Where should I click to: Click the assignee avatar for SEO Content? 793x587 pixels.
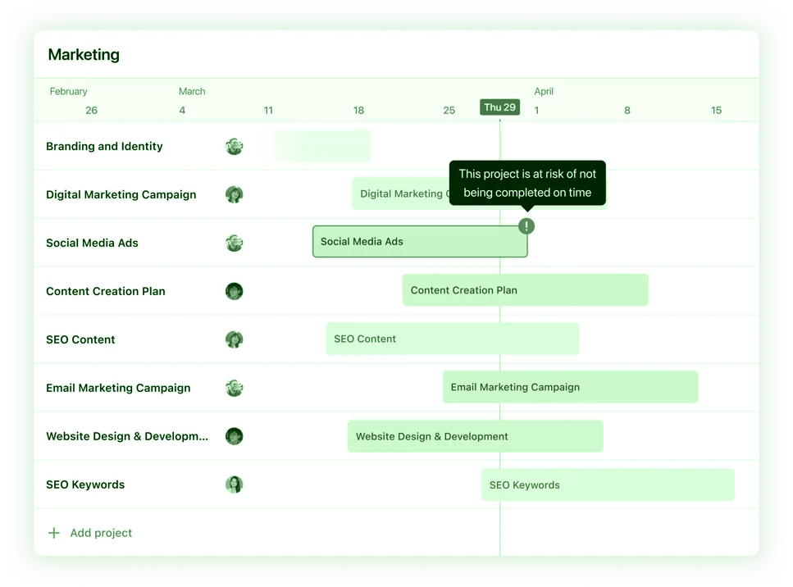pyautogui.click(x=235, y=339)
